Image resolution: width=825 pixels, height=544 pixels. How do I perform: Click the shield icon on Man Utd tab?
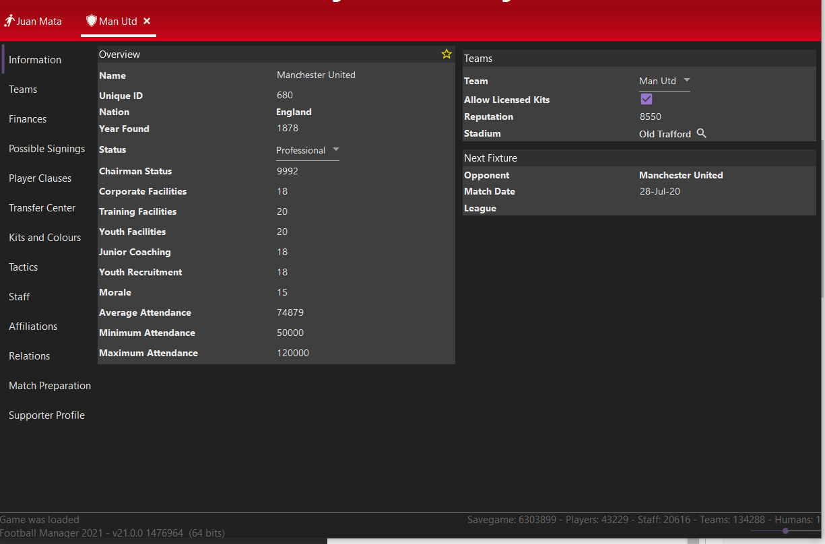[92, 21]
